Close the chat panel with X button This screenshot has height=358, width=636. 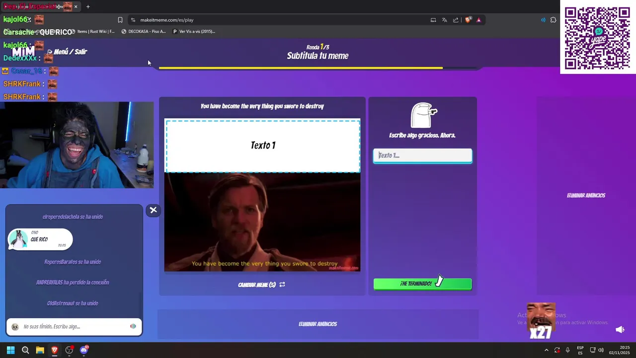click(x=154, y=210)
